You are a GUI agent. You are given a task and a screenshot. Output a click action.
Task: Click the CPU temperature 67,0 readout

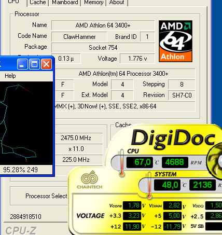click(140, 162)
